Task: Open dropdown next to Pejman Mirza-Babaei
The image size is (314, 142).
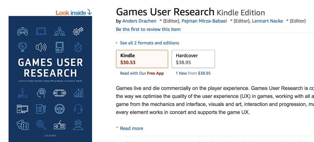Action: [x=231, y=21]
